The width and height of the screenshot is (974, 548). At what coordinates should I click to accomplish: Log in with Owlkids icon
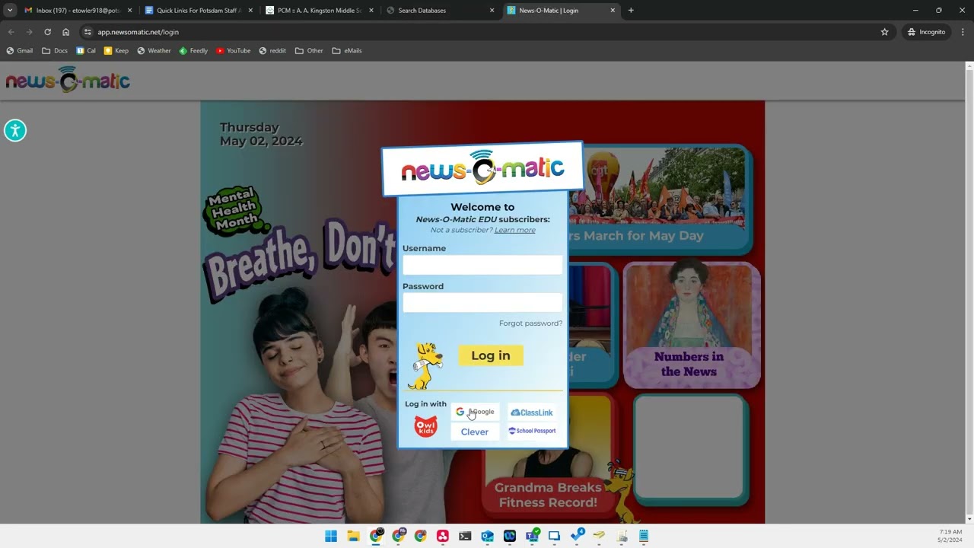(x=426, y=426)
